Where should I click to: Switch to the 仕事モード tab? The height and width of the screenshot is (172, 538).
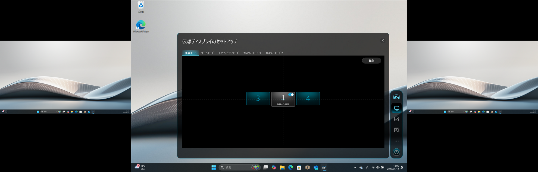(x=190, y=53)
